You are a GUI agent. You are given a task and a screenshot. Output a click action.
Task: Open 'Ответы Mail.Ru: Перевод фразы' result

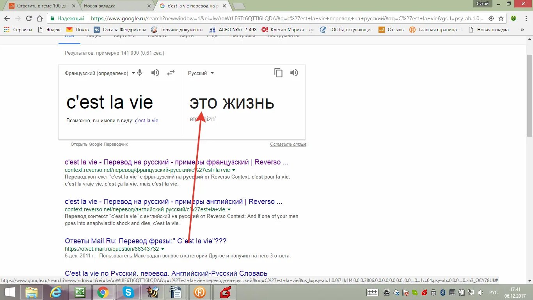[146, 241]
